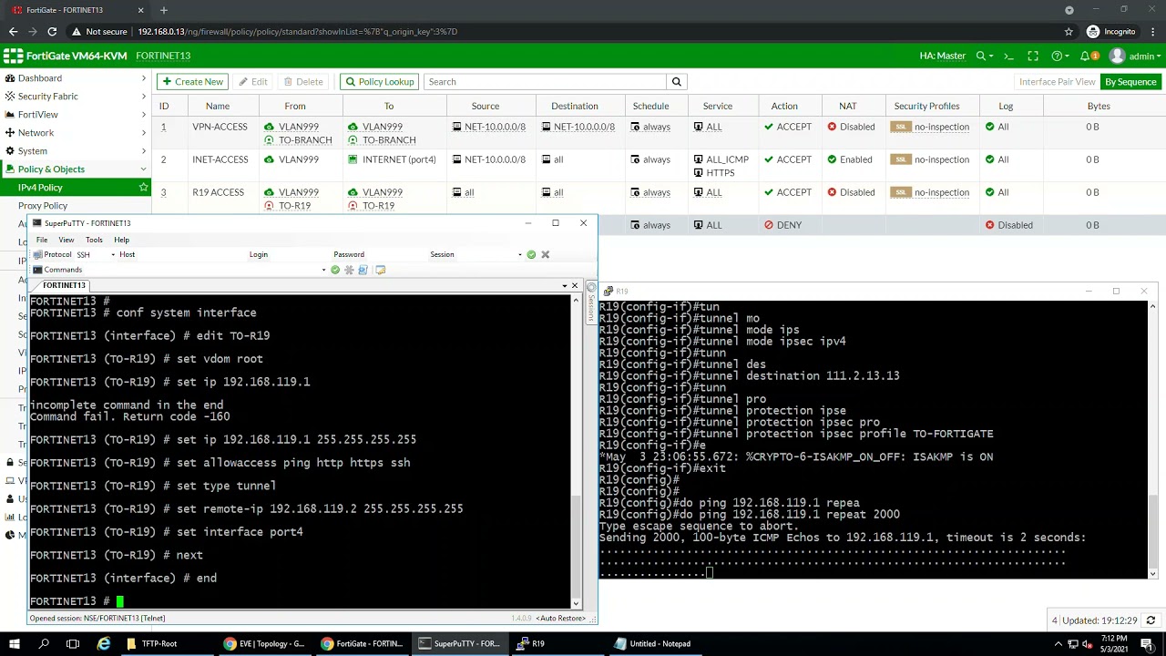Open the SuperPuTTY Commands dropdown
This screenshot has height=656, width=1166.
[x=323, y=270]
